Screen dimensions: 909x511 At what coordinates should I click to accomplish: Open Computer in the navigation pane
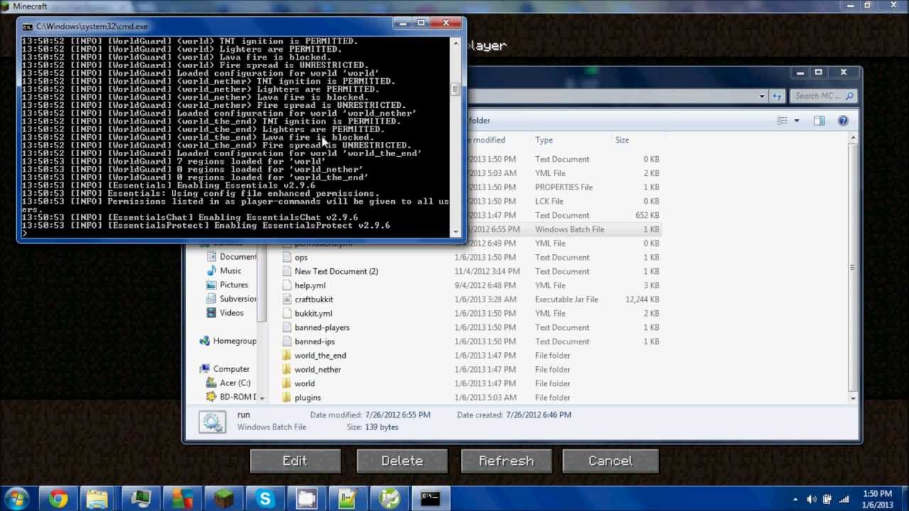point(231,369)
